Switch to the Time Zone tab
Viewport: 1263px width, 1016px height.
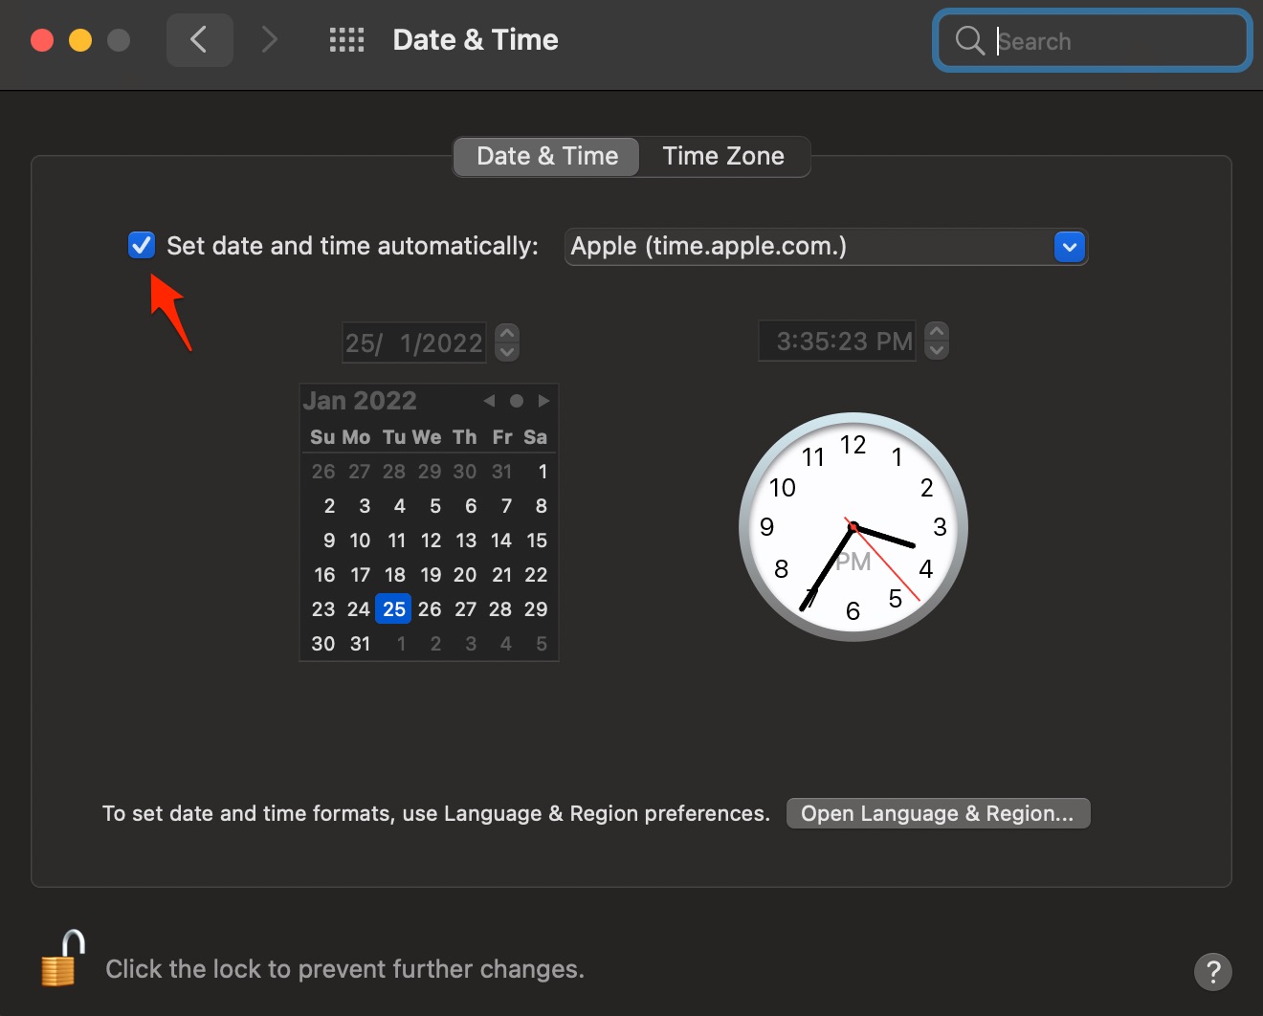[x=722, y=156]
